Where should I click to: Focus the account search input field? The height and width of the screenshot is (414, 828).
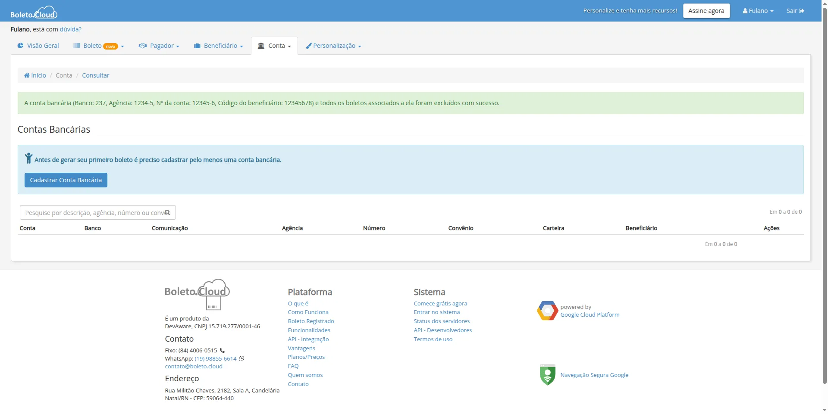point(93,213)
